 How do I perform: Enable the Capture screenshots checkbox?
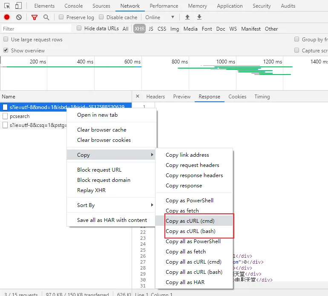(296, 50)
